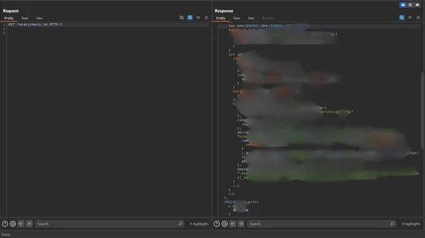
Task: Open the Request panel hamburger menu
Action: (206, 17)
